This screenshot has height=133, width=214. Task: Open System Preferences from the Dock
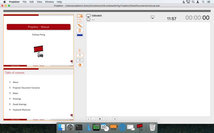(x=70, y=127)
